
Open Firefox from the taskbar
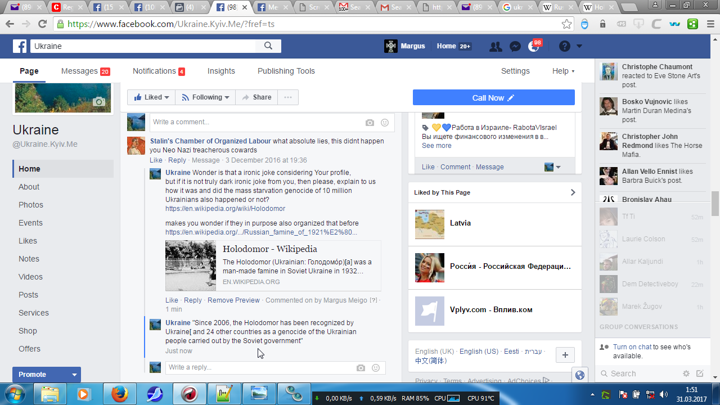tap(119, 394)
